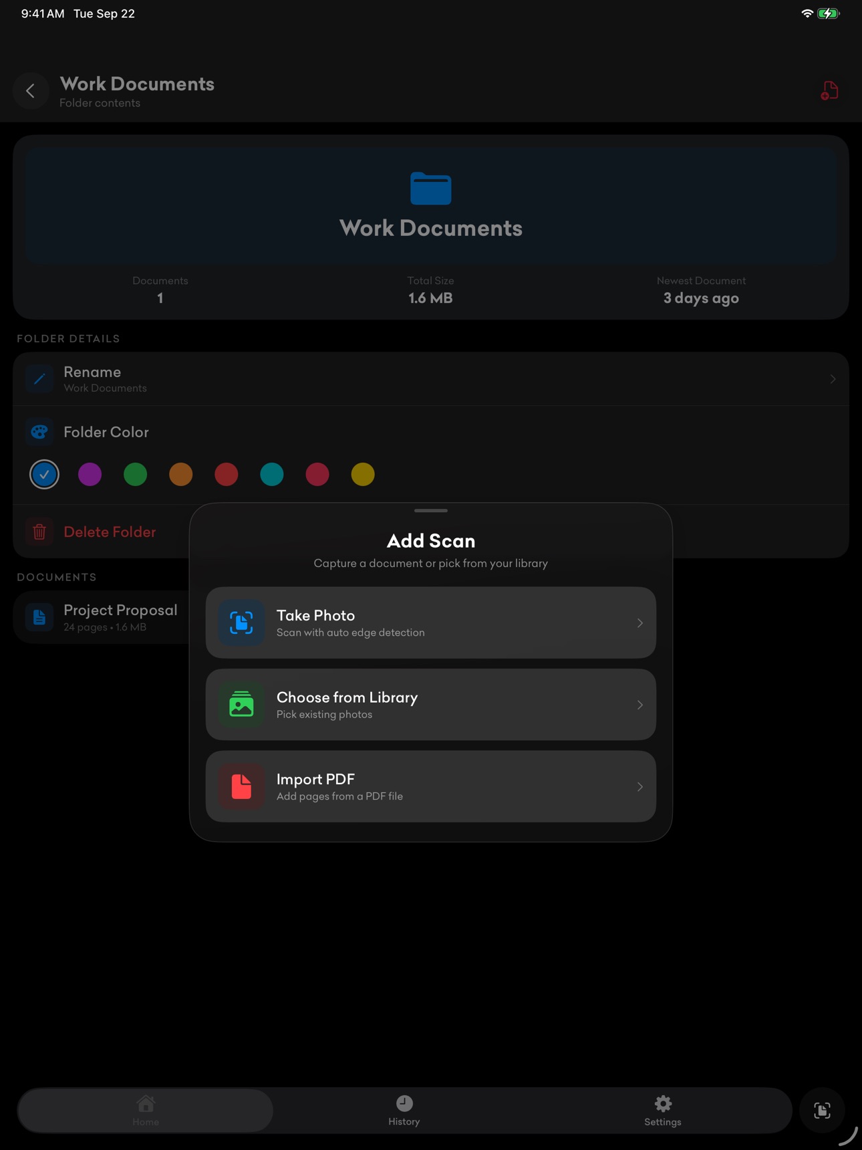Tap the pencil Rename icon

pos(39,379)
